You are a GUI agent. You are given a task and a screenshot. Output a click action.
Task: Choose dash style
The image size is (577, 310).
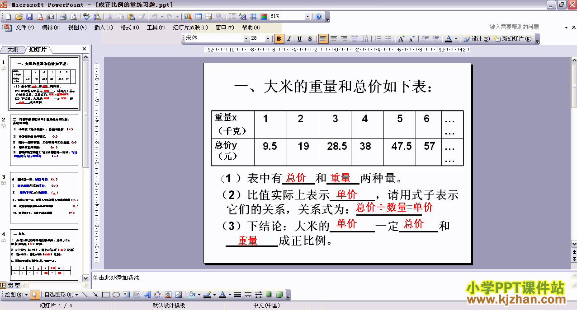click(248, 295)
